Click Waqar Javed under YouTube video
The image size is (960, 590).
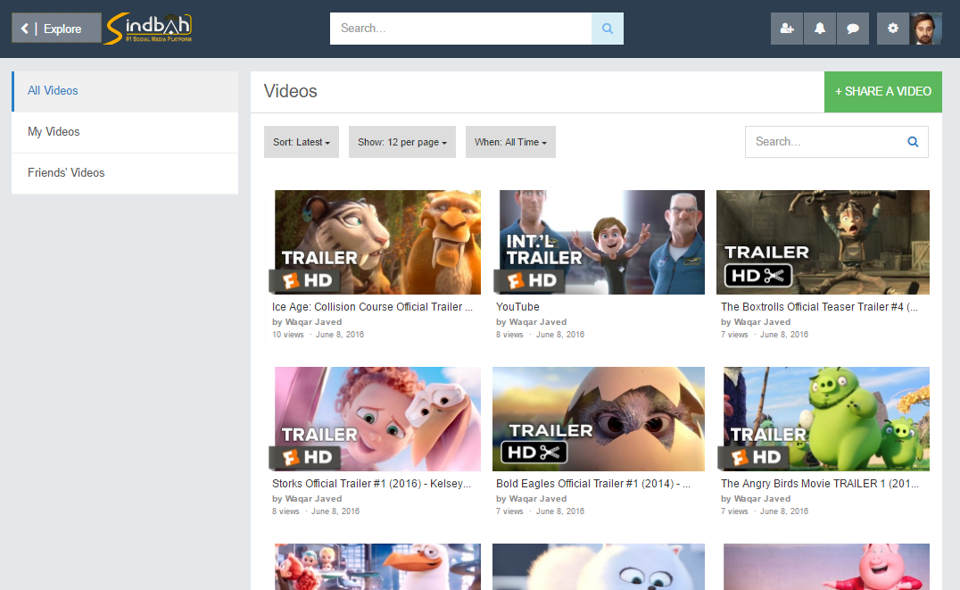click(x=538, y=322)
